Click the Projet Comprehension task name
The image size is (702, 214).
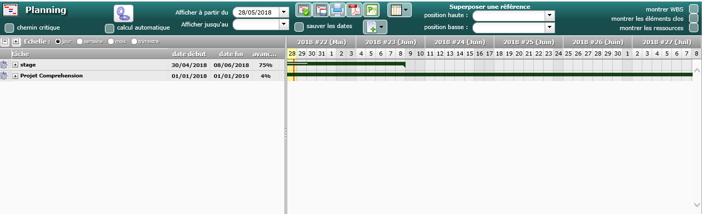(x=51, y=76)
